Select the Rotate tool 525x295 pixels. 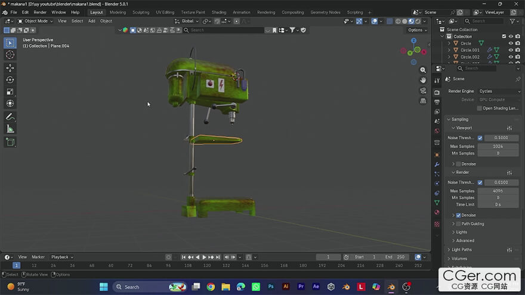pyautogui.click(x=10, y=80)
